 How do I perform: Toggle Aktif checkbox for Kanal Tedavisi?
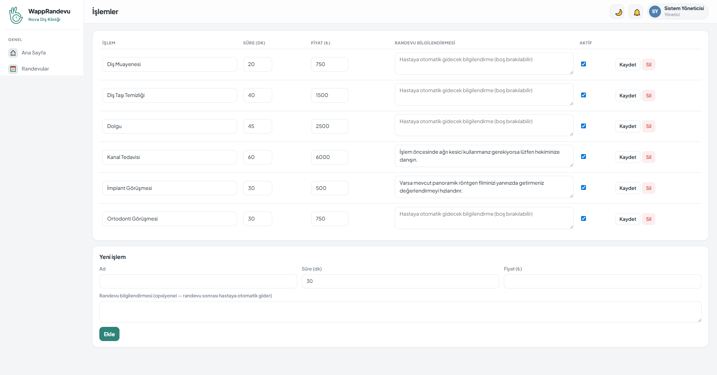(583, 157)
